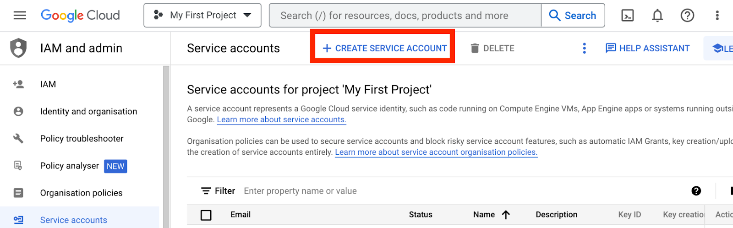Click the Identity and organisation person icon
Screen dimensions: 733x228
pyautogui.click(x=18, y=111)
